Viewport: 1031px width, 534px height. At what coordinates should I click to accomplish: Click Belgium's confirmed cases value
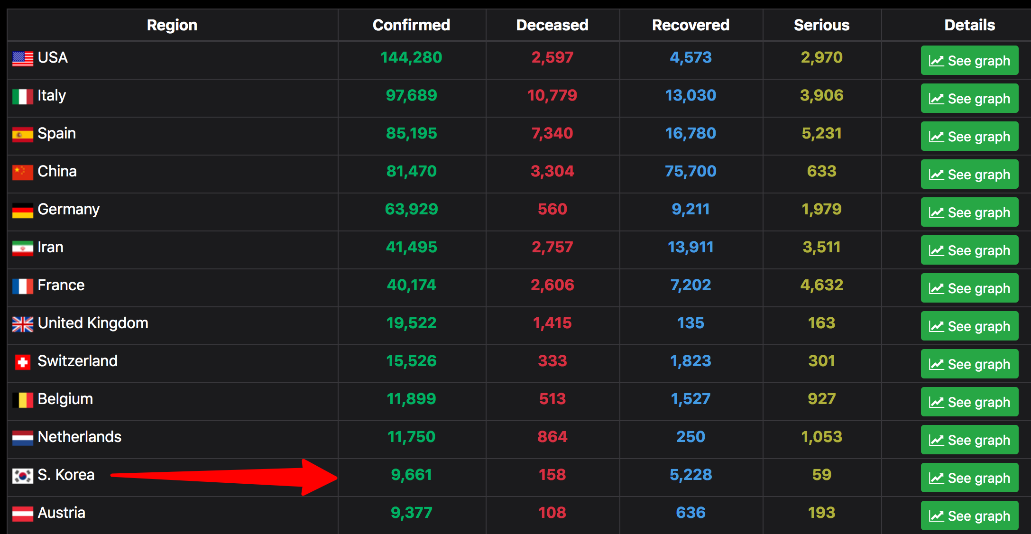click(411, 399)
